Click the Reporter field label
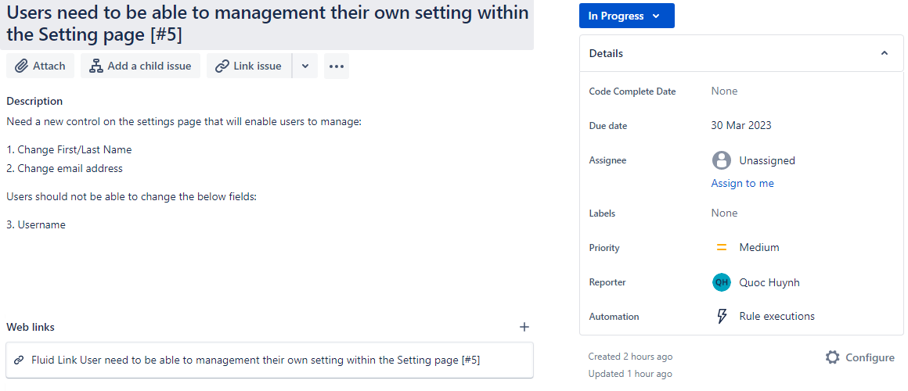Viewport: 908px width, 391px height. [x=607, y=282]
